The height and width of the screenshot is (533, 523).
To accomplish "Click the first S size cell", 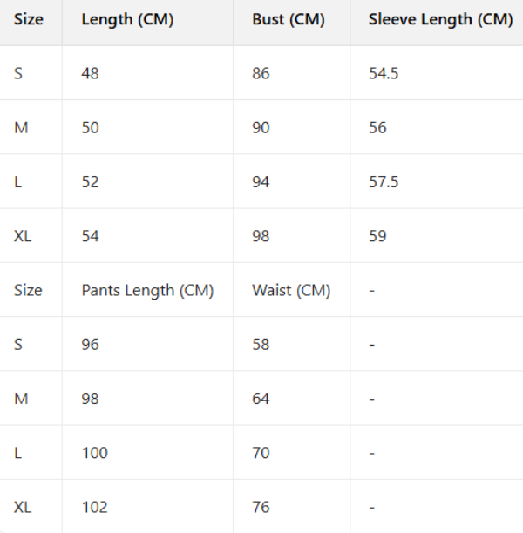I will [18, 73].
